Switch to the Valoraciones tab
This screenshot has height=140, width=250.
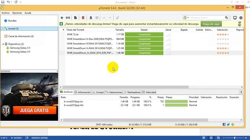point(114,92)
